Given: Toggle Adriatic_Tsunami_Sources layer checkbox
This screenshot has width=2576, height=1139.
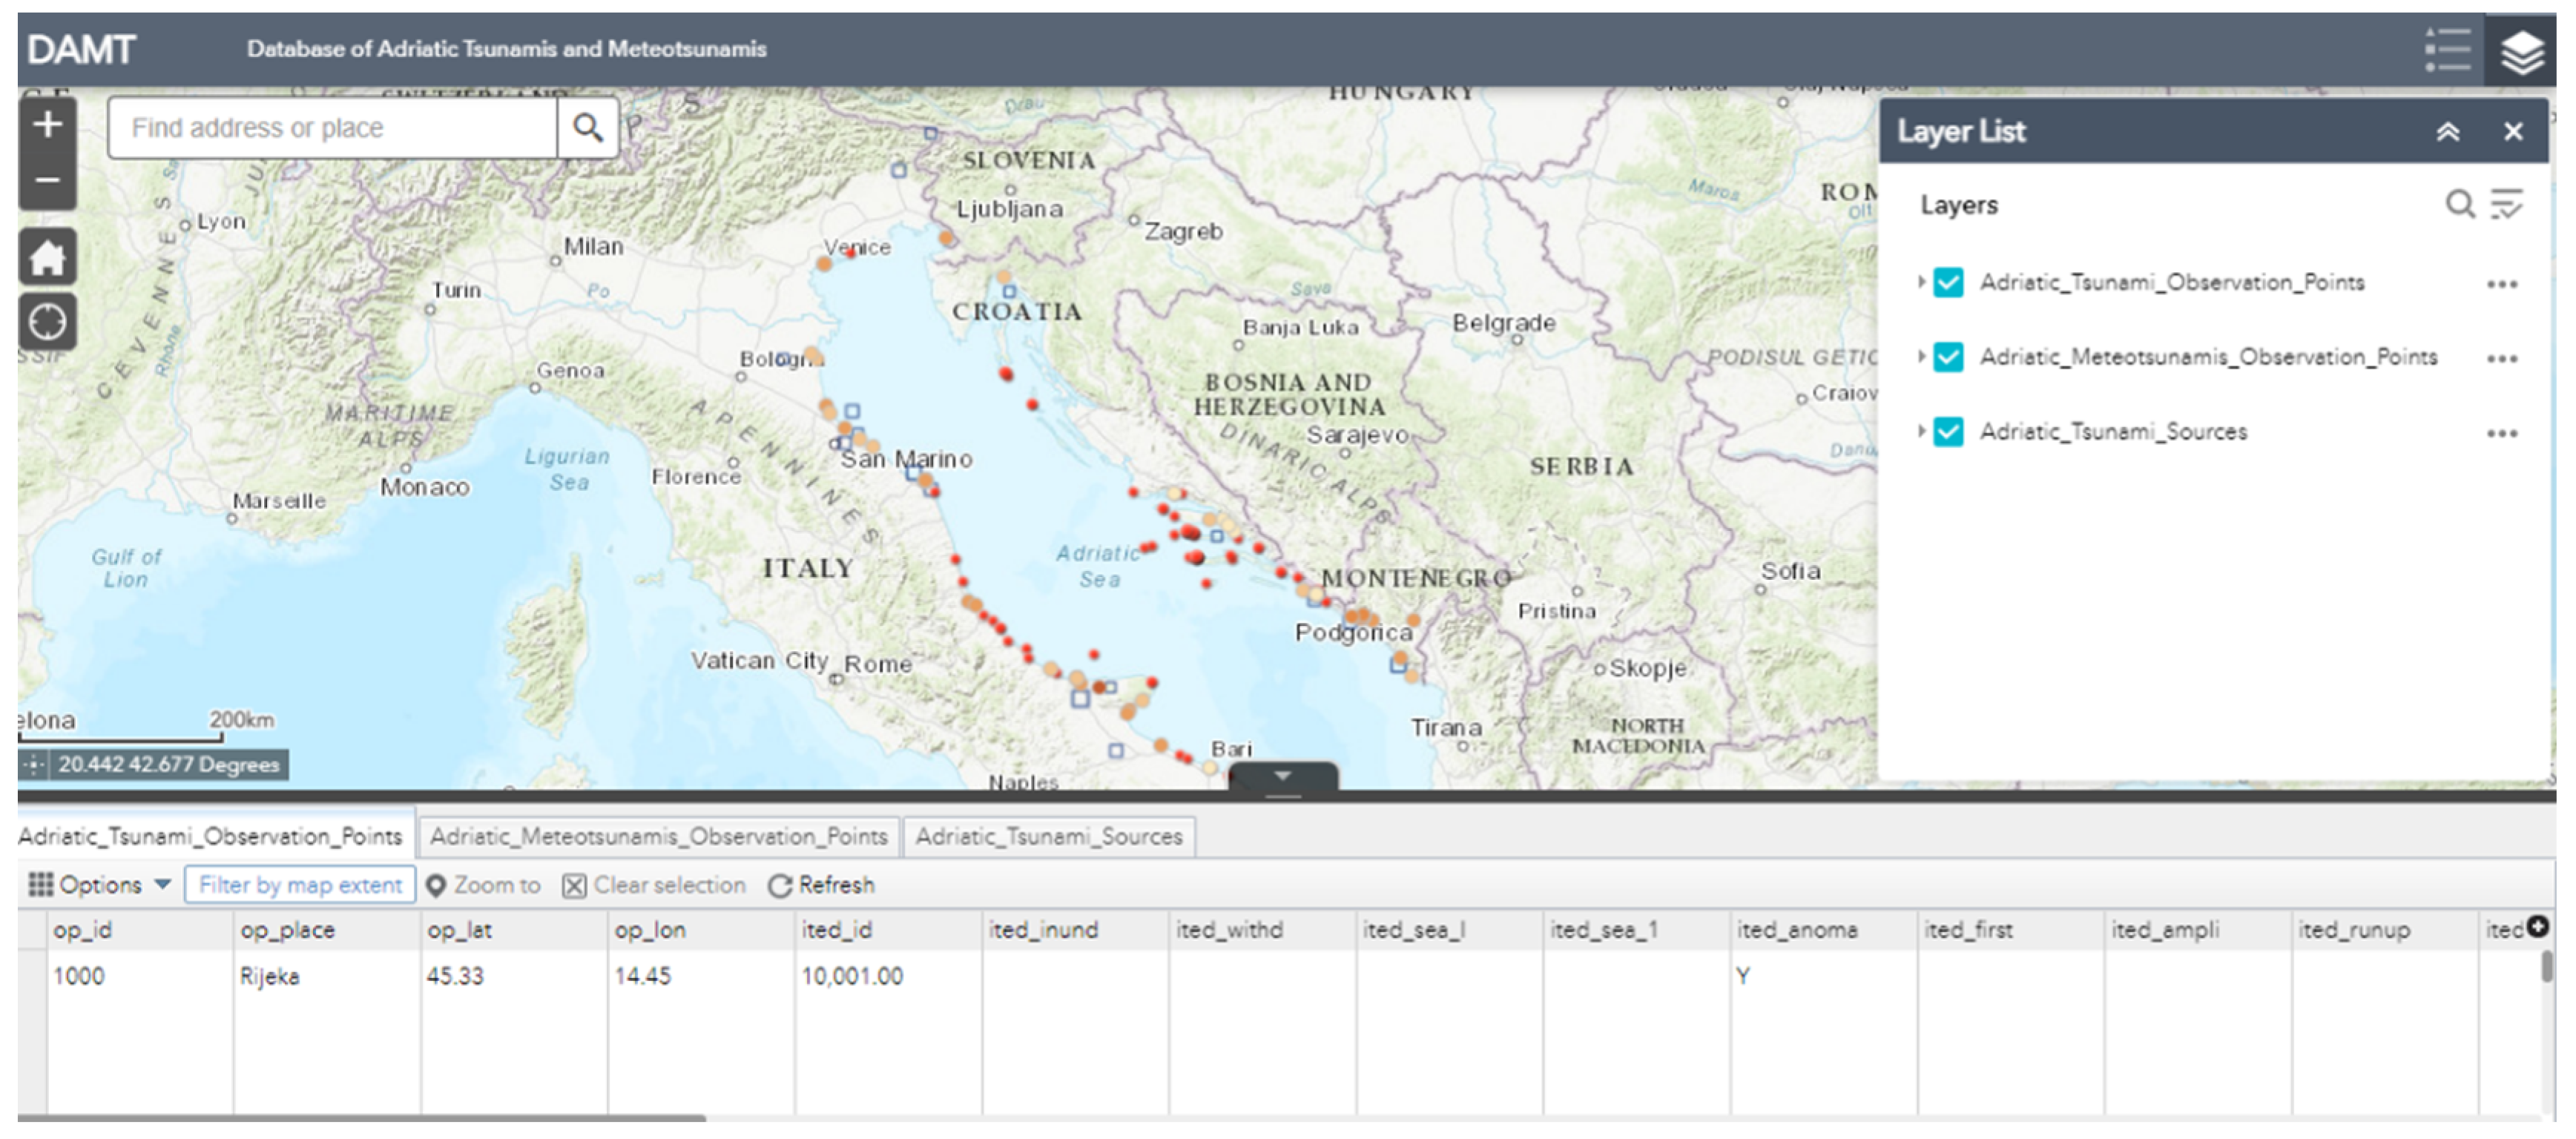Looking at the screenshot, I should tap(1948, 432).
